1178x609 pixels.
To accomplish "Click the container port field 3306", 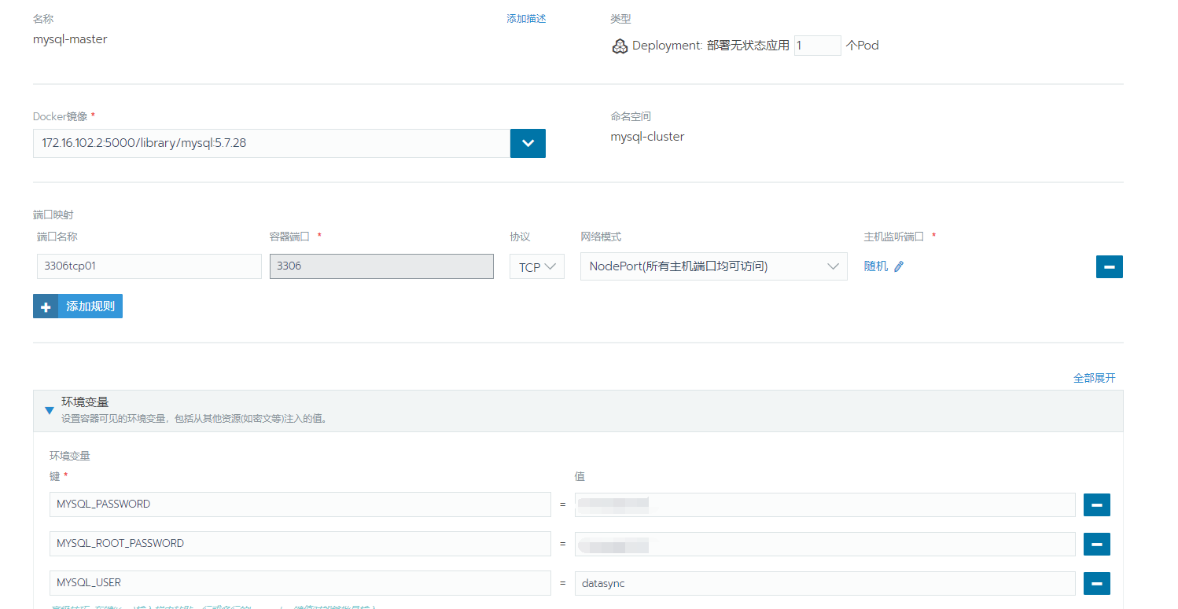I will [381, 266].
